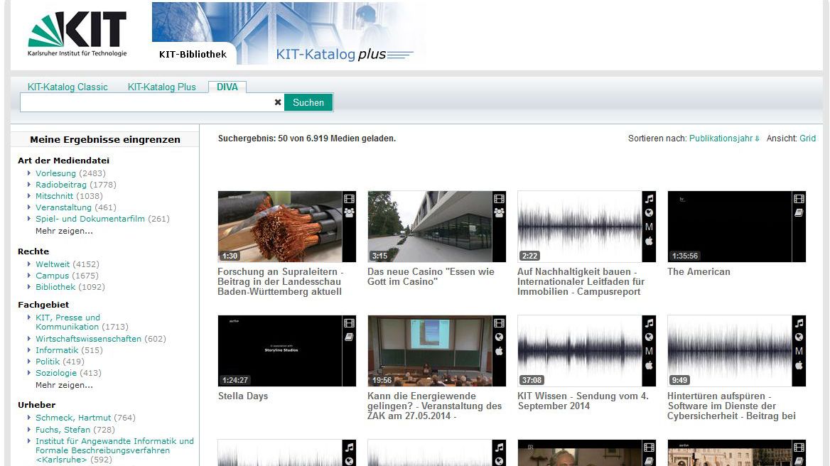Viewport: 830px width, 466px height.
Task: Click the music note icon on Hintertüren aufspüren
Action: (799, 323)
